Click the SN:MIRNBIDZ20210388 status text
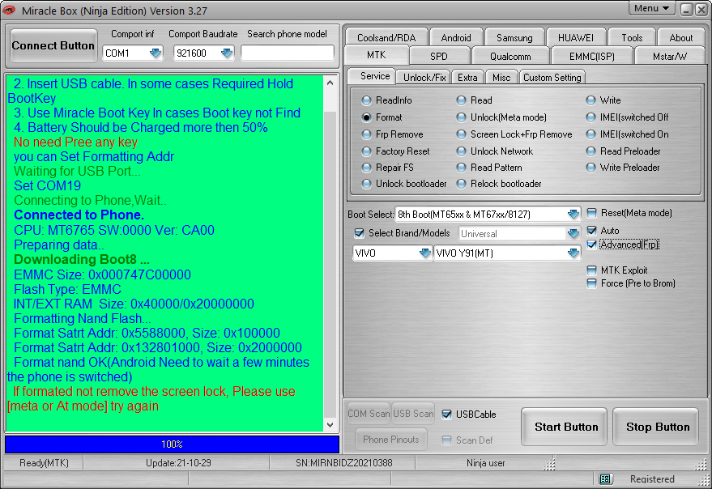Screen dimensions: 712x489 coord(343,463)
